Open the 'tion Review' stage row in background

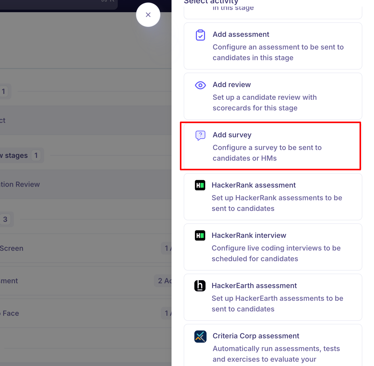click(86, 184)
